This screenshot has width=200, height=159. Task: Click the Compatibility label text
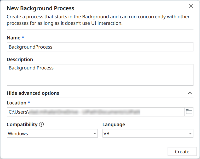[x=22, y=125]
